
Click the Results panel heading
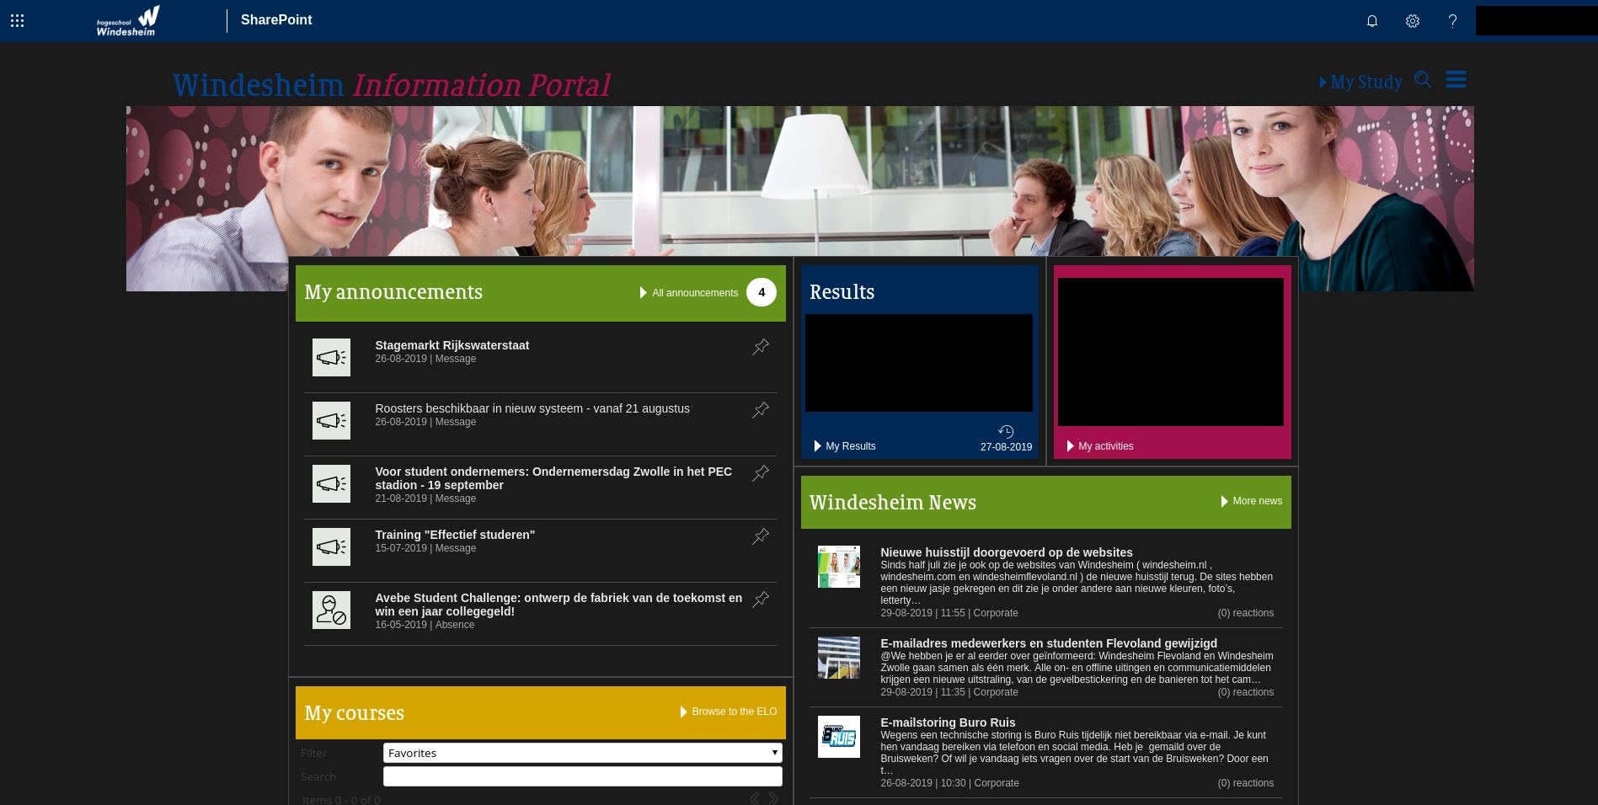click(x=842, y=292)
